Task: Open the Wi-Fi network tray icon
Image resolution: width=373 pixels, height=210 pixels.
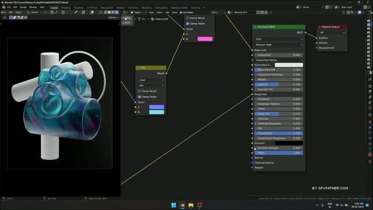Action: click(337, 205)
